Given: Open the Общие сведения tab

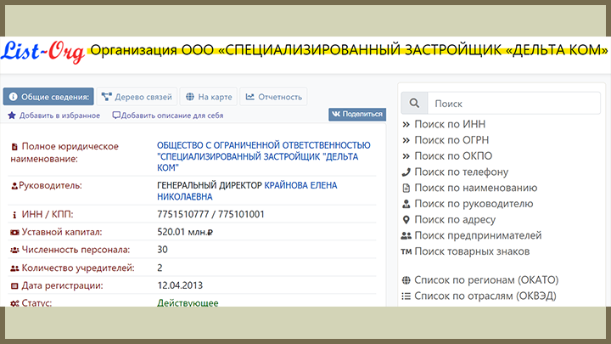Looking at the screenshot, I should click(x=48, y=97).
